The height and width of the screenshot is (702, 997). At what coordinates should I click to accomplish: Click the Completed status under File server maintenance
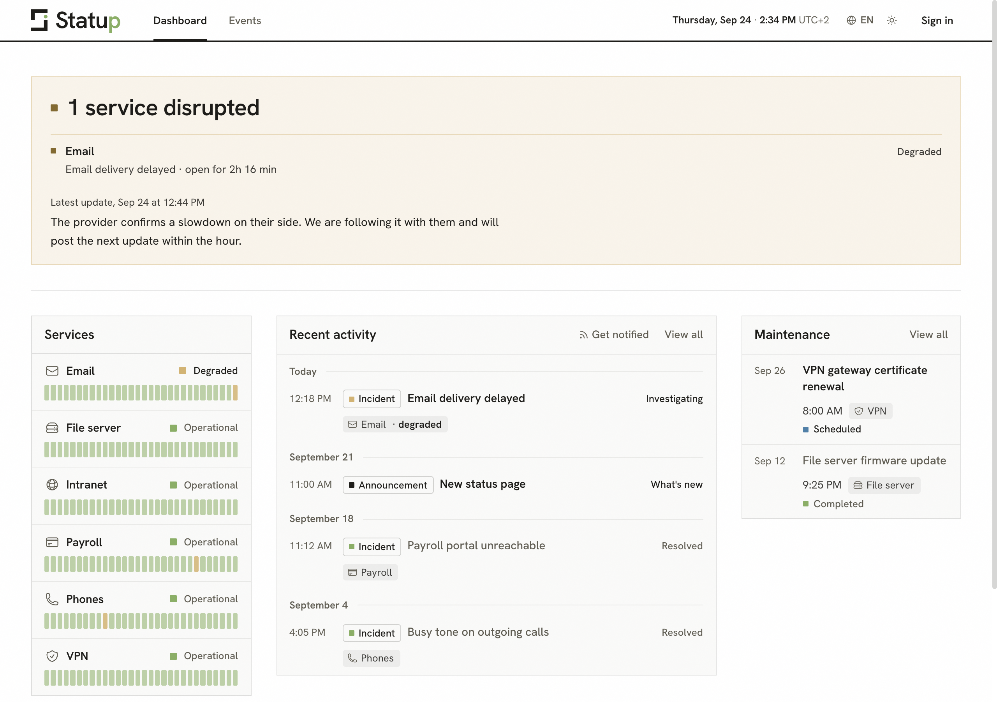[x=833, y=504]
